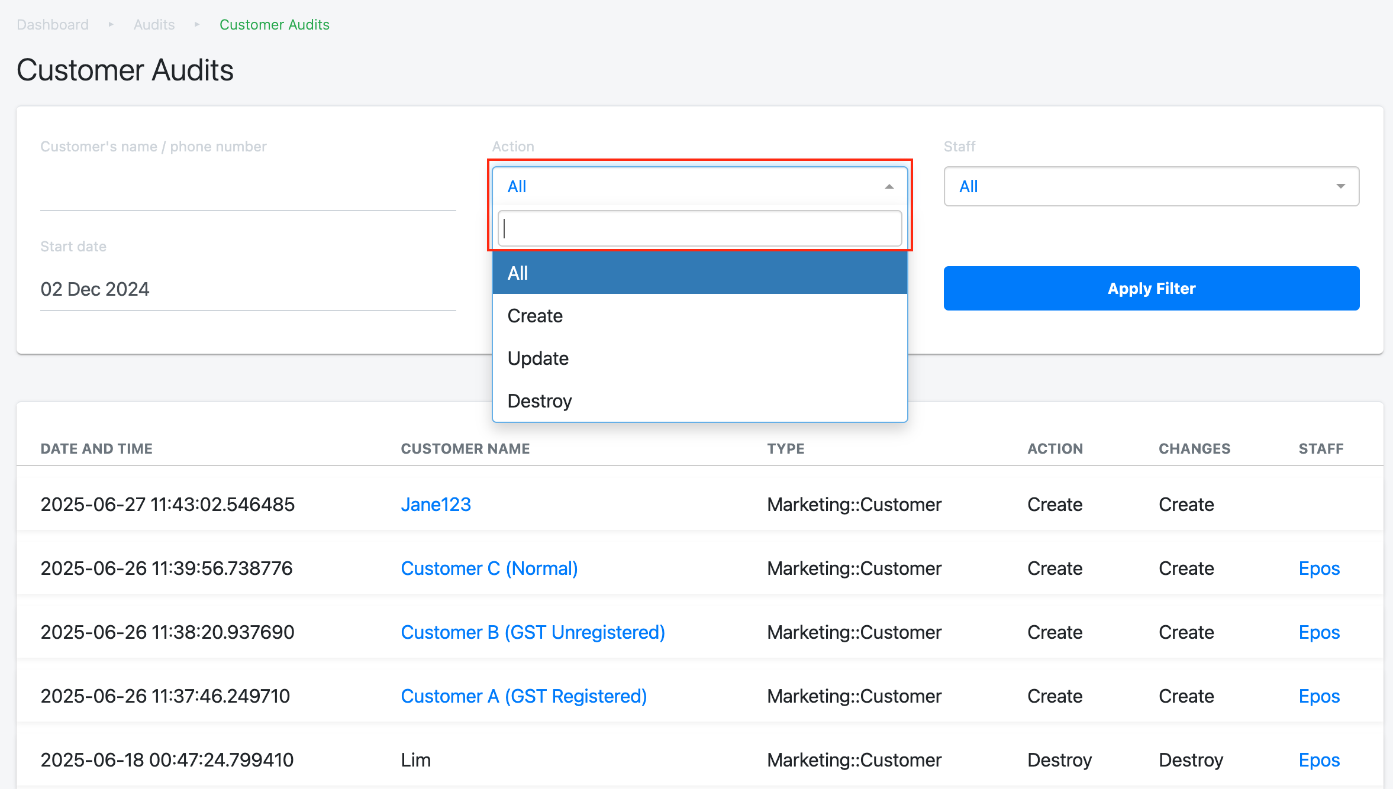Open Customer C (Normal) link

pyautogui.click(x=489, y=568)
